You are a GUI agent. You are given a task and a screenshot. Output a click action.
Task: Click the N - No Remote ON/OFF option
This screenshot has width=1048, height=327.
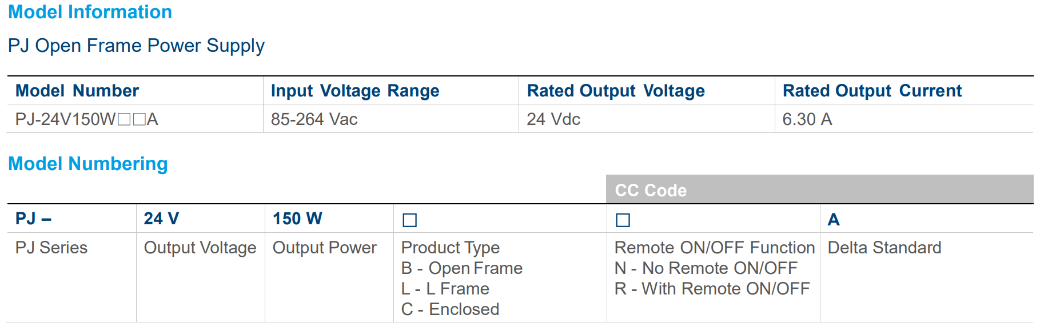click(706, 268)
